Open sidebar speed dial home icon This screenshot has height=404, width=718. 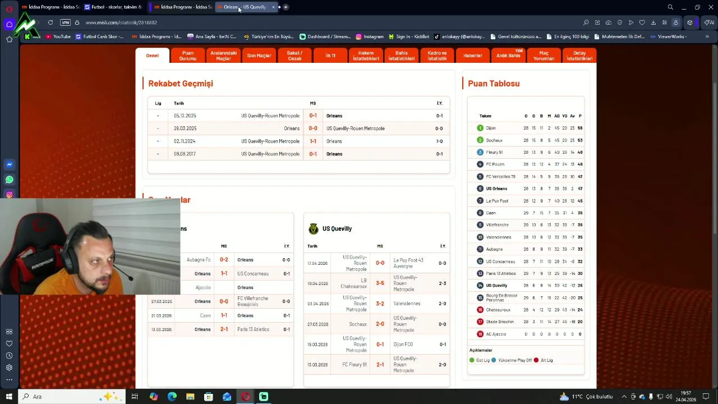tap(9, 24)
